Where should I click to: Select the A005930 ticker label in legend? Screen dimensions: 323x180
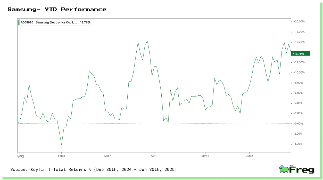click(27, 22)
